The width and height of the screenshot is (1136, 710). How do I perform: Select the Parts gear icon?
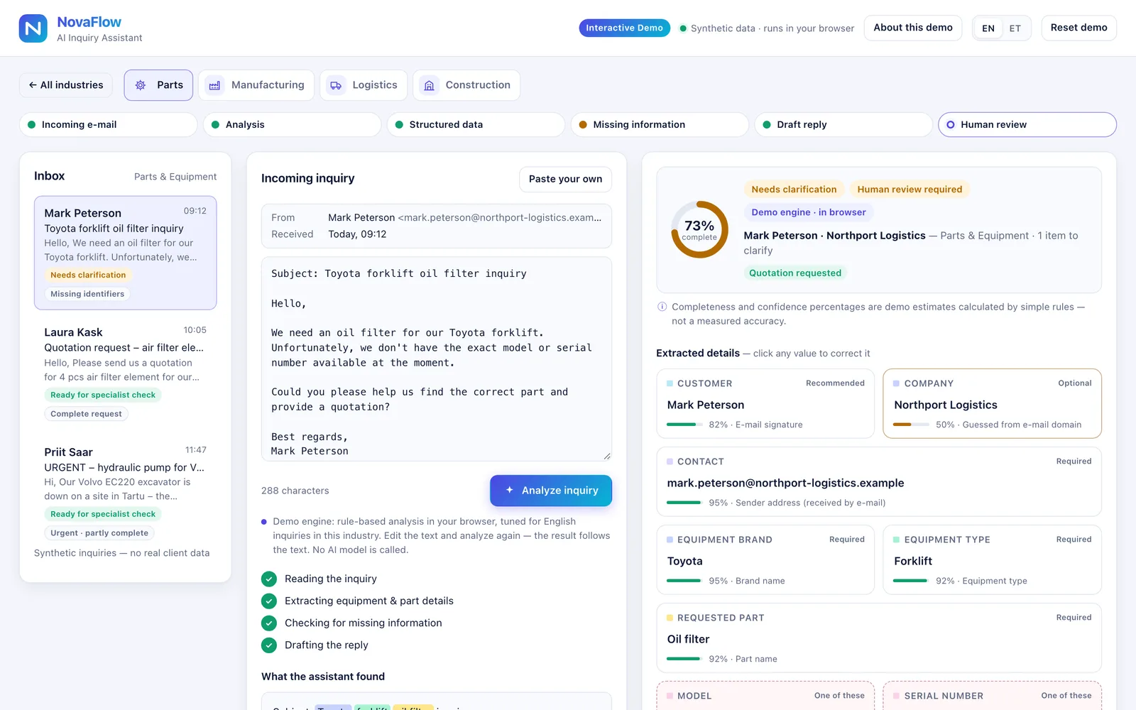(x=141, y=85)
